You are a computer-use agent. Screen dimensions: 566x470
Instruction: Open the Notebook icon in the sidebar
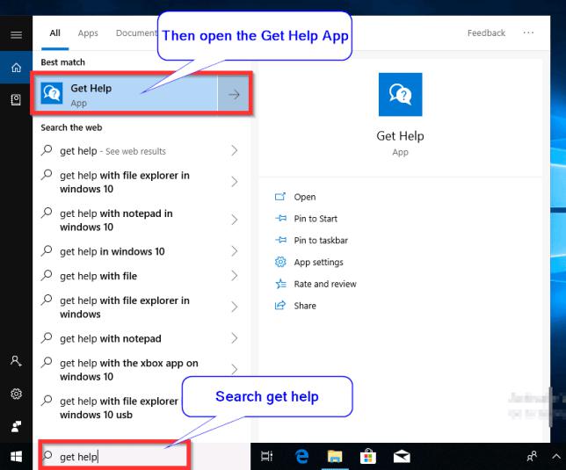tap(16, 99)
